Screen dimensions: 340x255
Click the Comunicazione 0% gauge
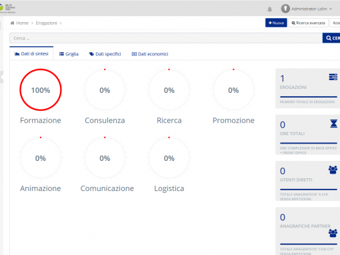(x=105, y=158)
